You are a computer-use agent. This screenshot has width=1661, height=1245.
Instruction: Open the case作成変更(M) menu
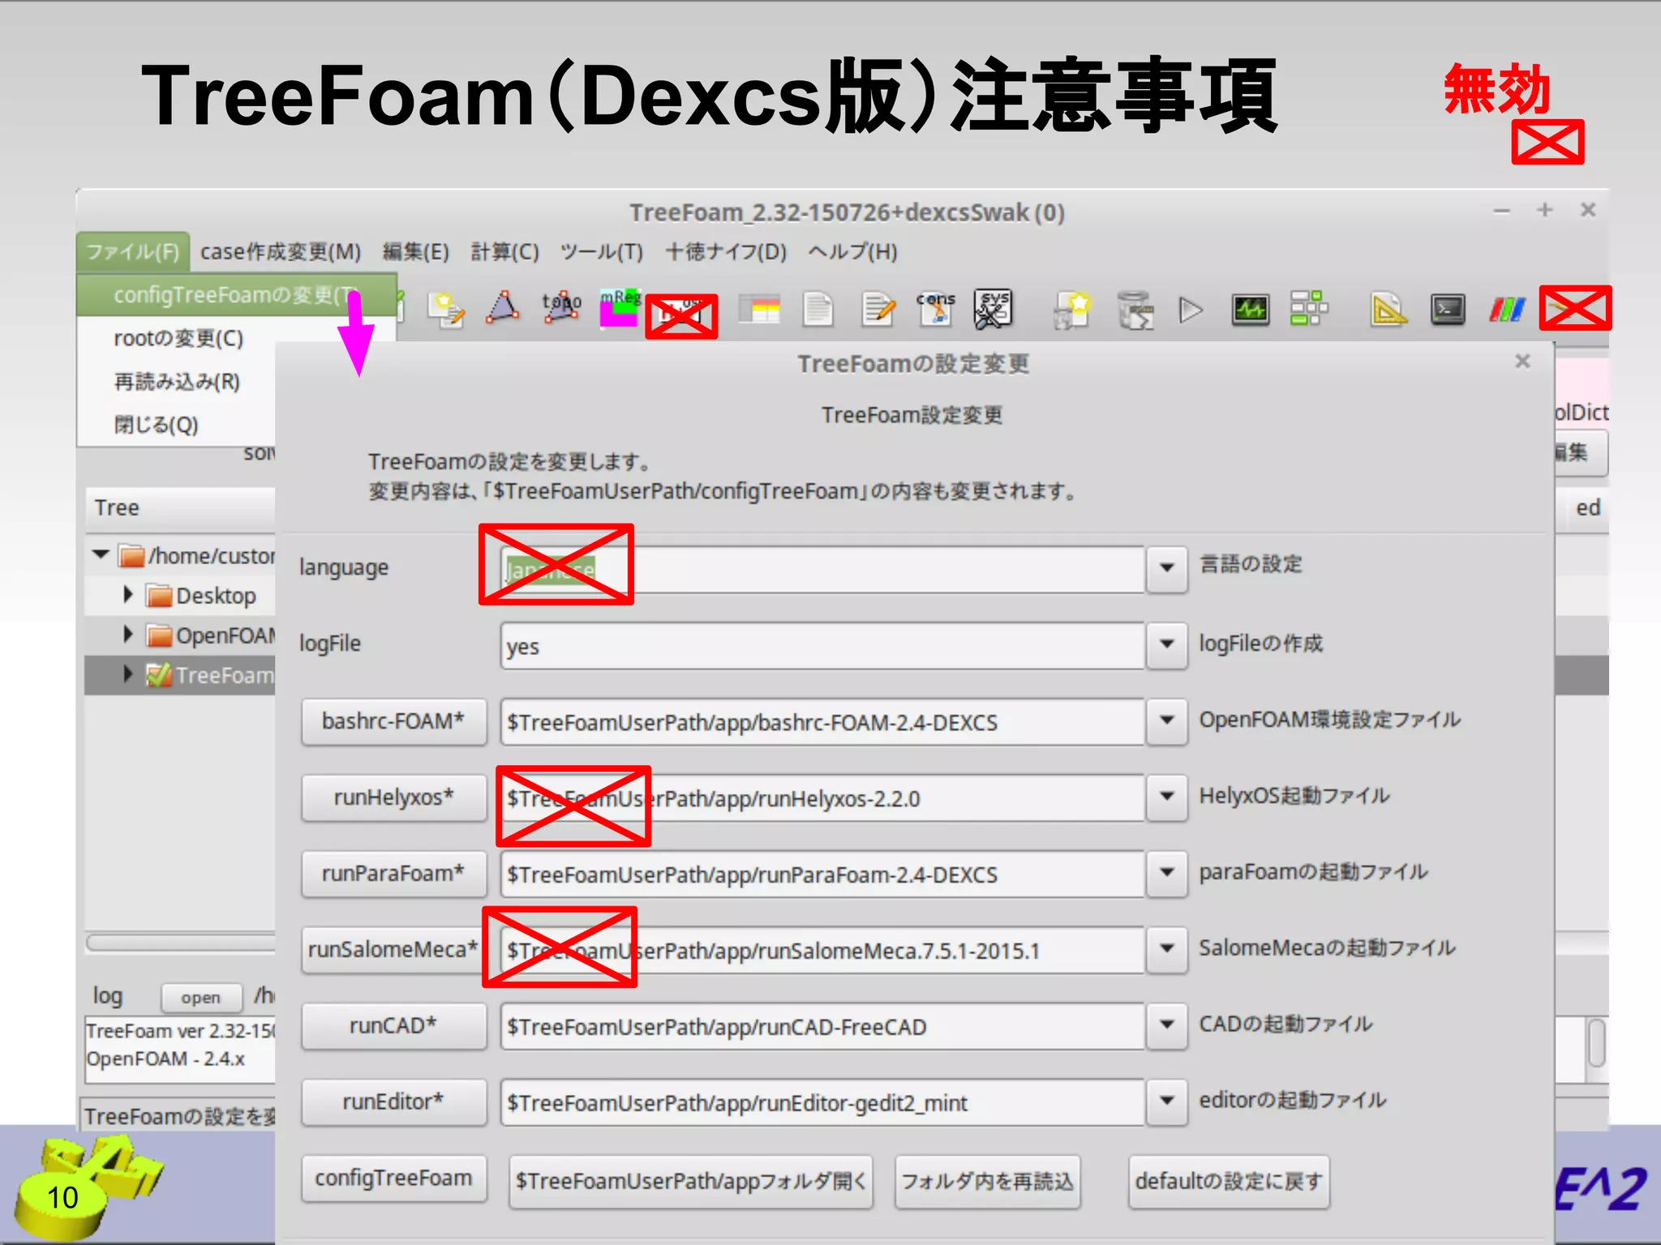click(281, 252)
